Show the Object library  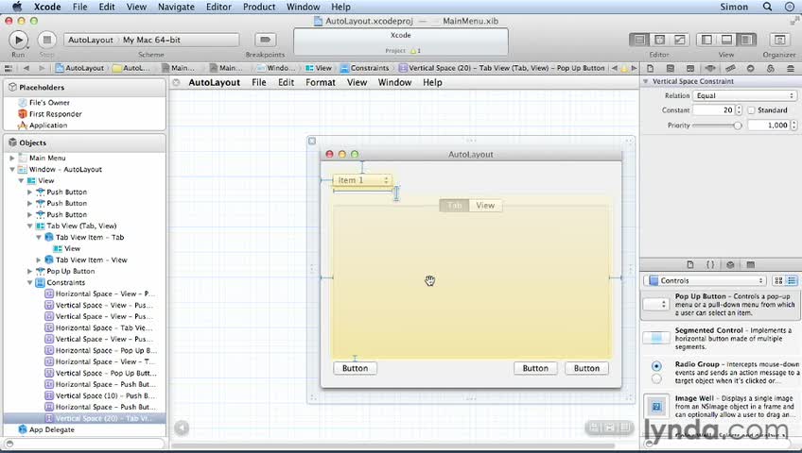point(730,264)
